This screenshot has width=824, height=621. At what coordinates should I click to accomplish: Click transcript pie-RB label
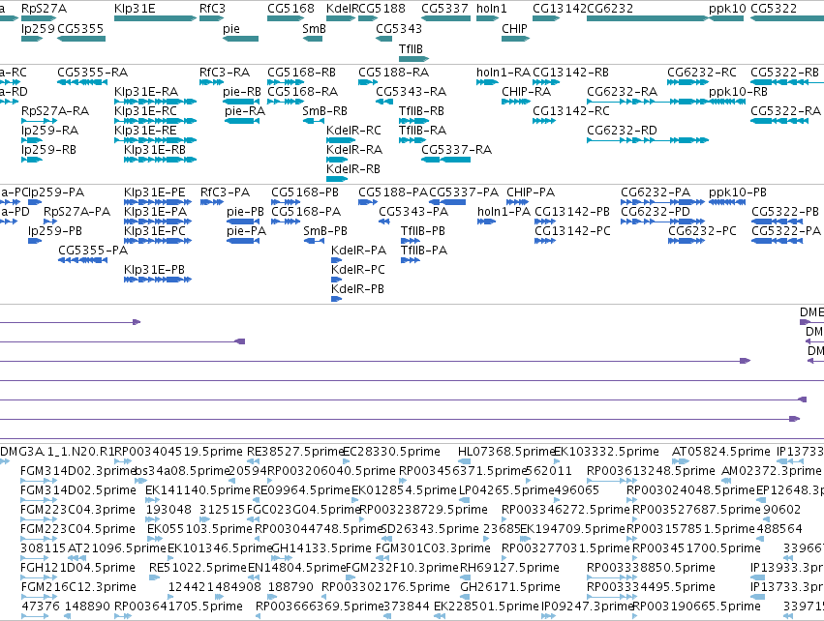coord(242,91)
